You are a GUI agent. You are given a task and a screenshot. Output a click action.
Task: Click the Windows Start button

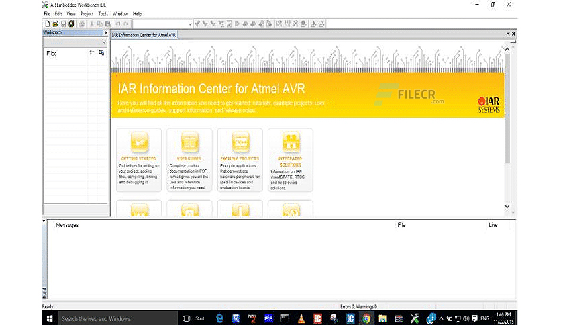(50, 318)
